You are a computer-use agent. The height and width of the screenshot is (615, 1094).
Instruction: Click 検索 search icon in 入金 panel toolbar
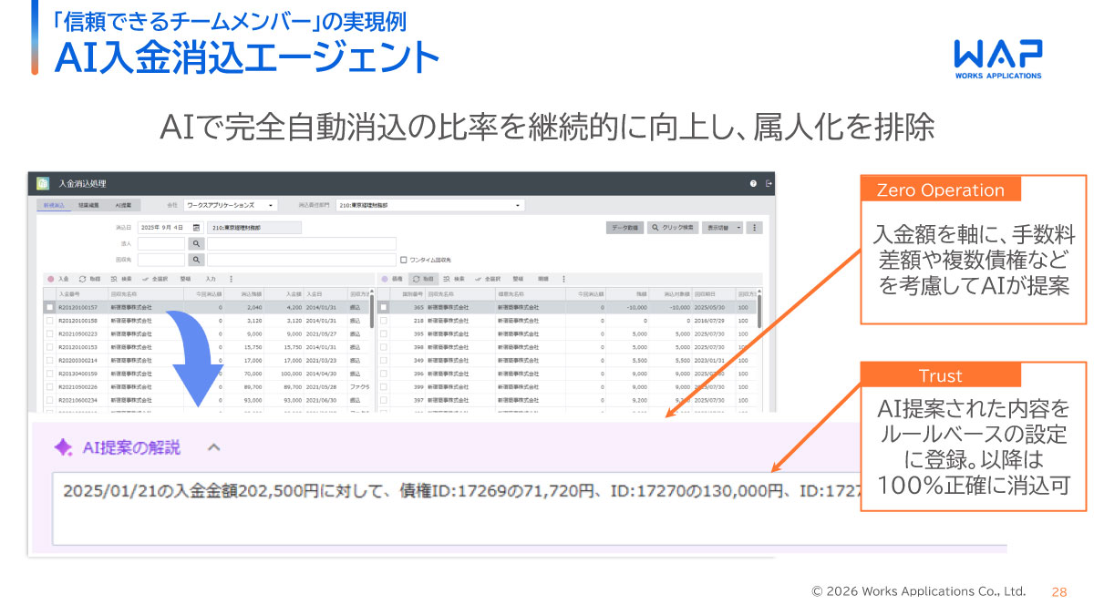coord(114,279)
